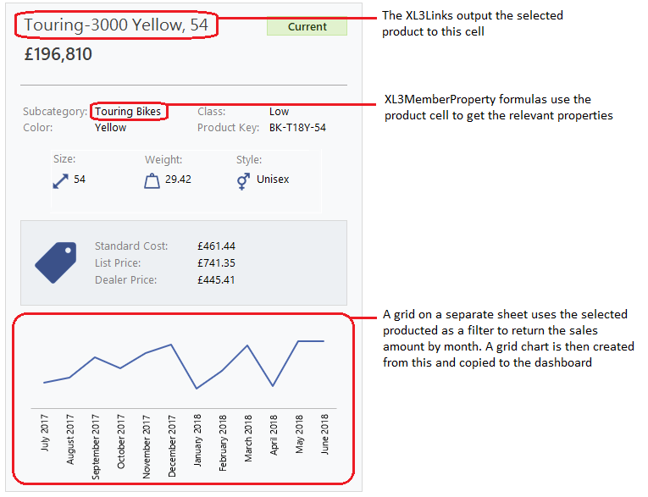Click the weight bag icon

tap(152, 180)
